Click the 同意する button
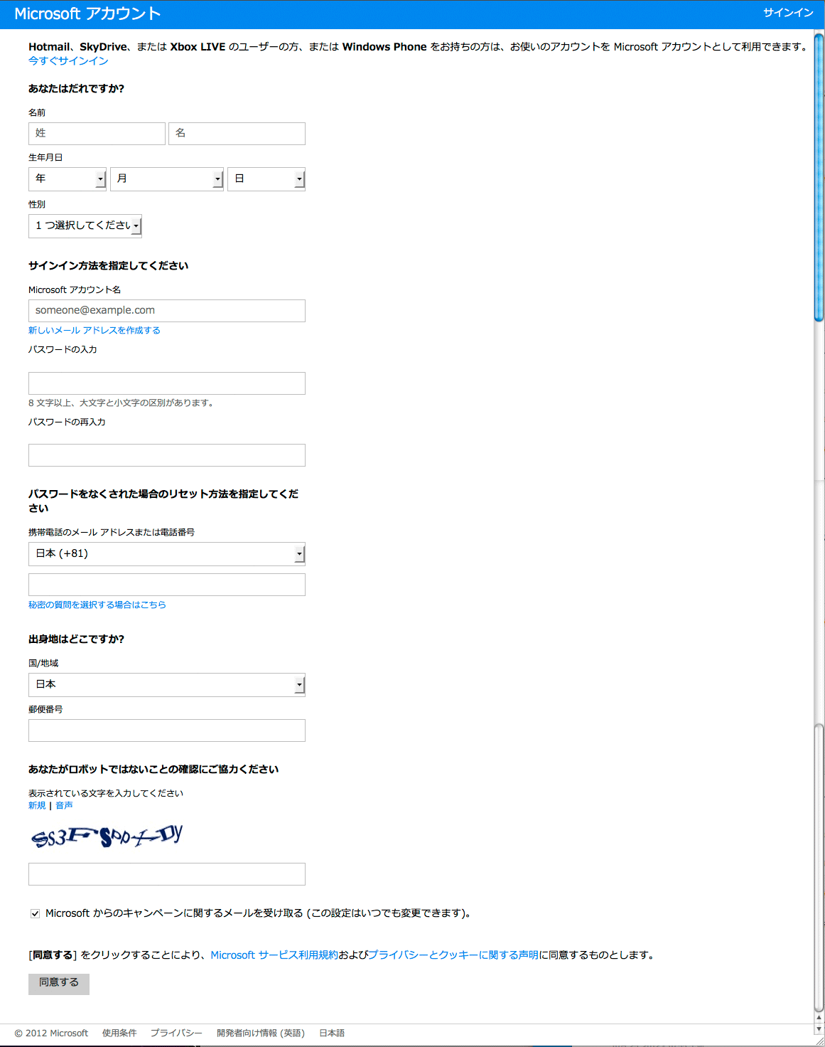Screen dimensions: 825x1047 click(59, 984)
